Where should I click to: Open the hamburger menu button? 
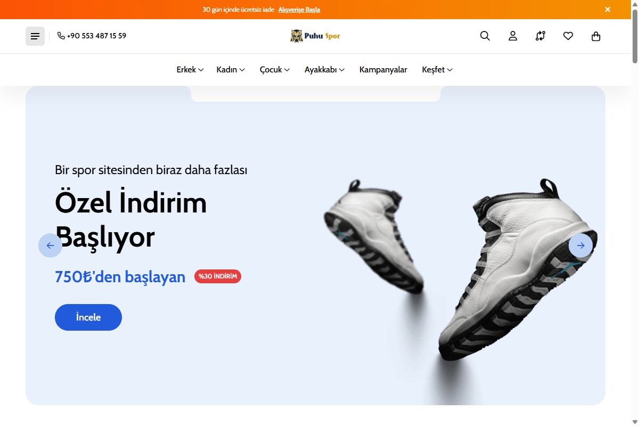35,36
